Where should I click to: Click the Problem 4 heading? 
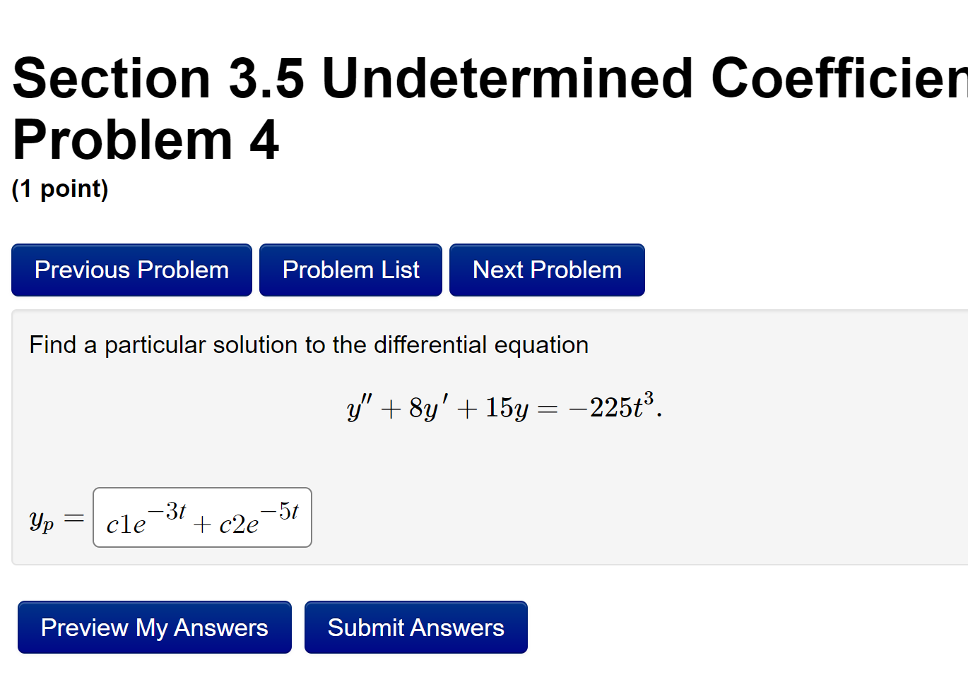[x=146, y=140]
